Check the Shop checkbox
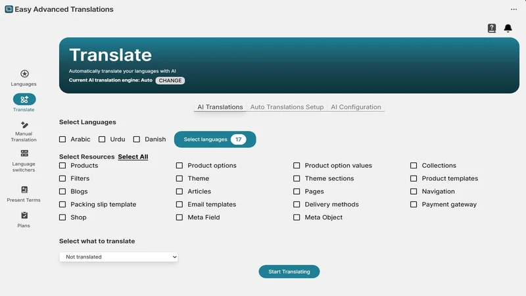Viewport: 526px width, 296px height. [62, 218]
